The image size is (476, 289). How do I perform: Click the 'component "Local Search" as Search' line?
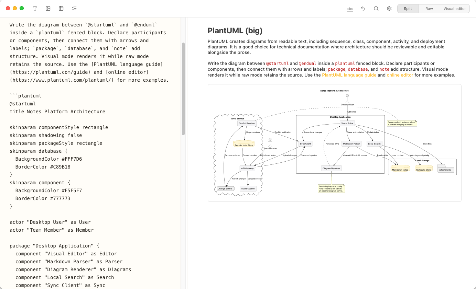pos(65,277)
